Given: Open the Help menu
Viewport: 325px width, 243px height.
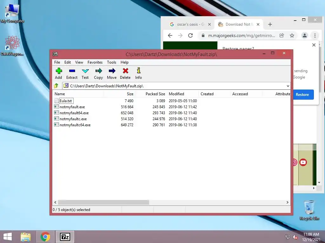Looking at the screenshot, I should pos(124,62).
